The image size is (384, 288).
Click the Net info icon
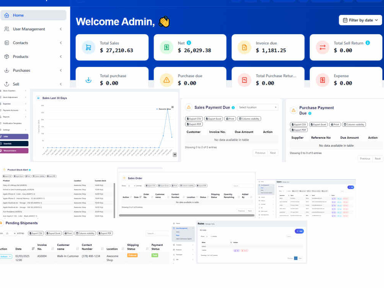[189, 43]
